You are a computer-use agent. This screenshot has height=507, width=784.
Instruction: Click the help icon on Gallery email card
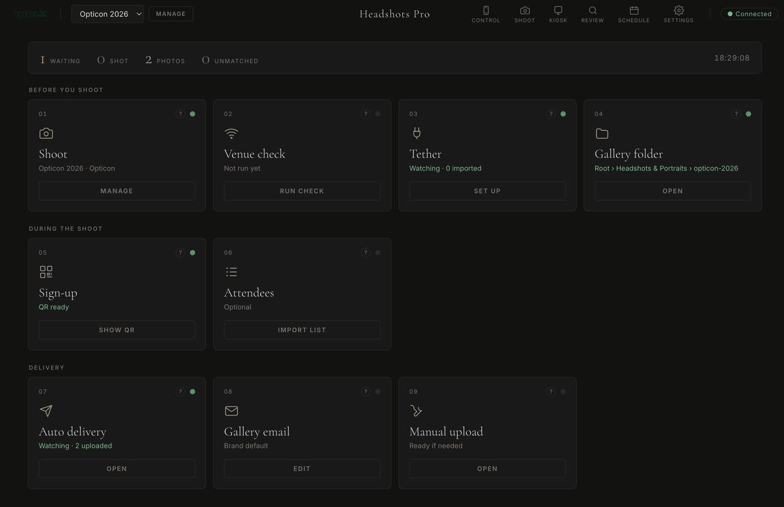365,392
